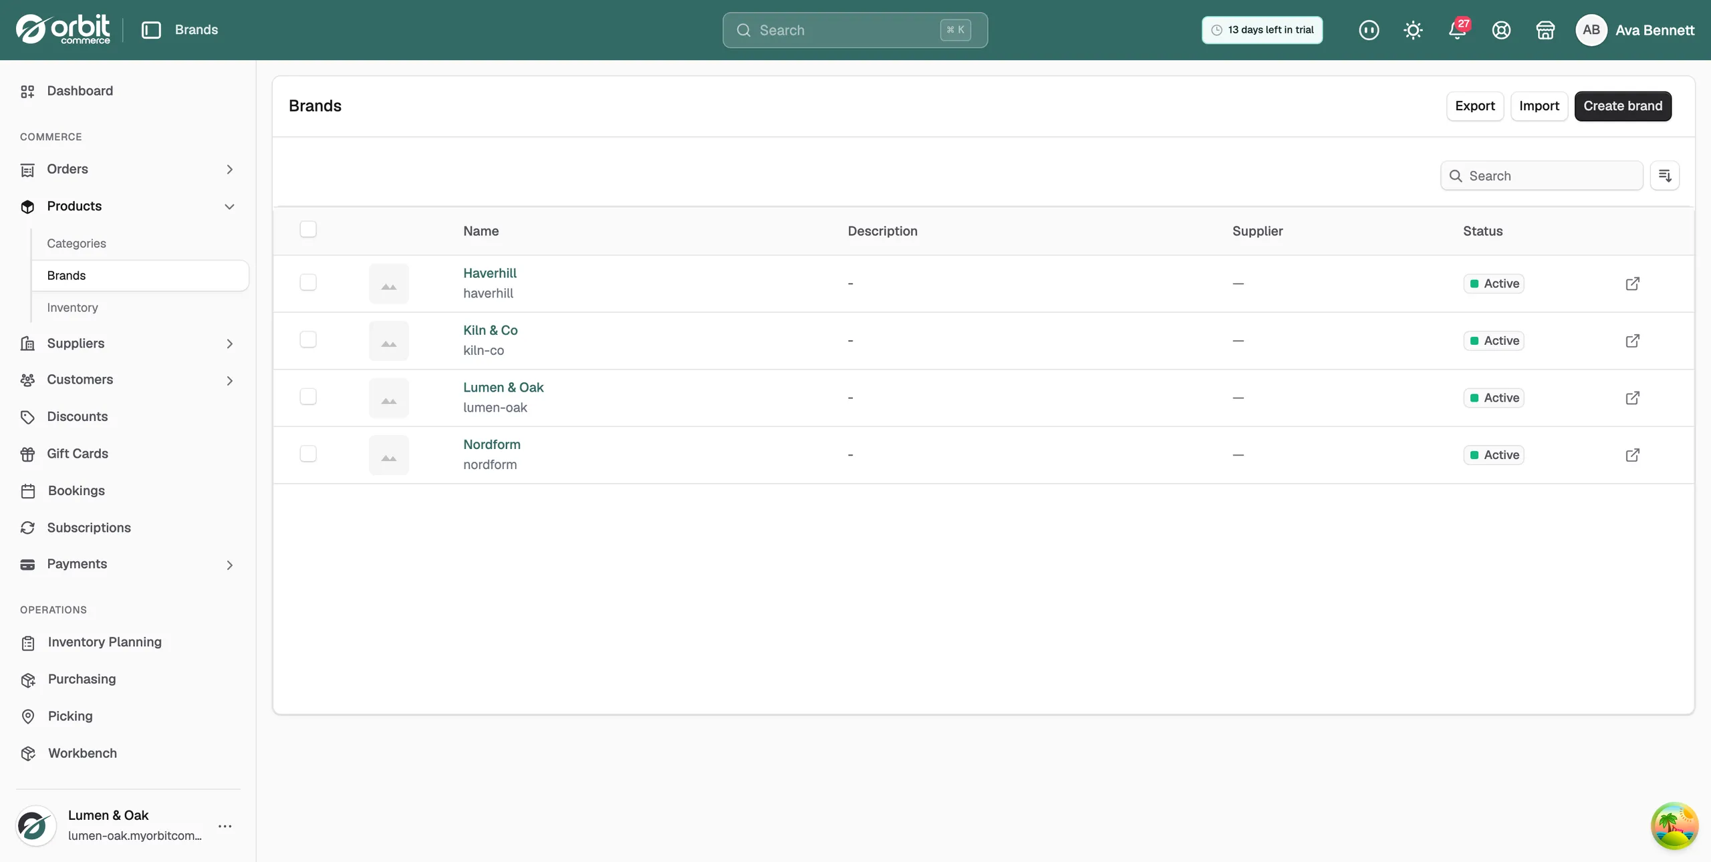This screenshot has width=1711, height=862.
Task: Check the Nordform row checkbox
Action: click(308, 454)
